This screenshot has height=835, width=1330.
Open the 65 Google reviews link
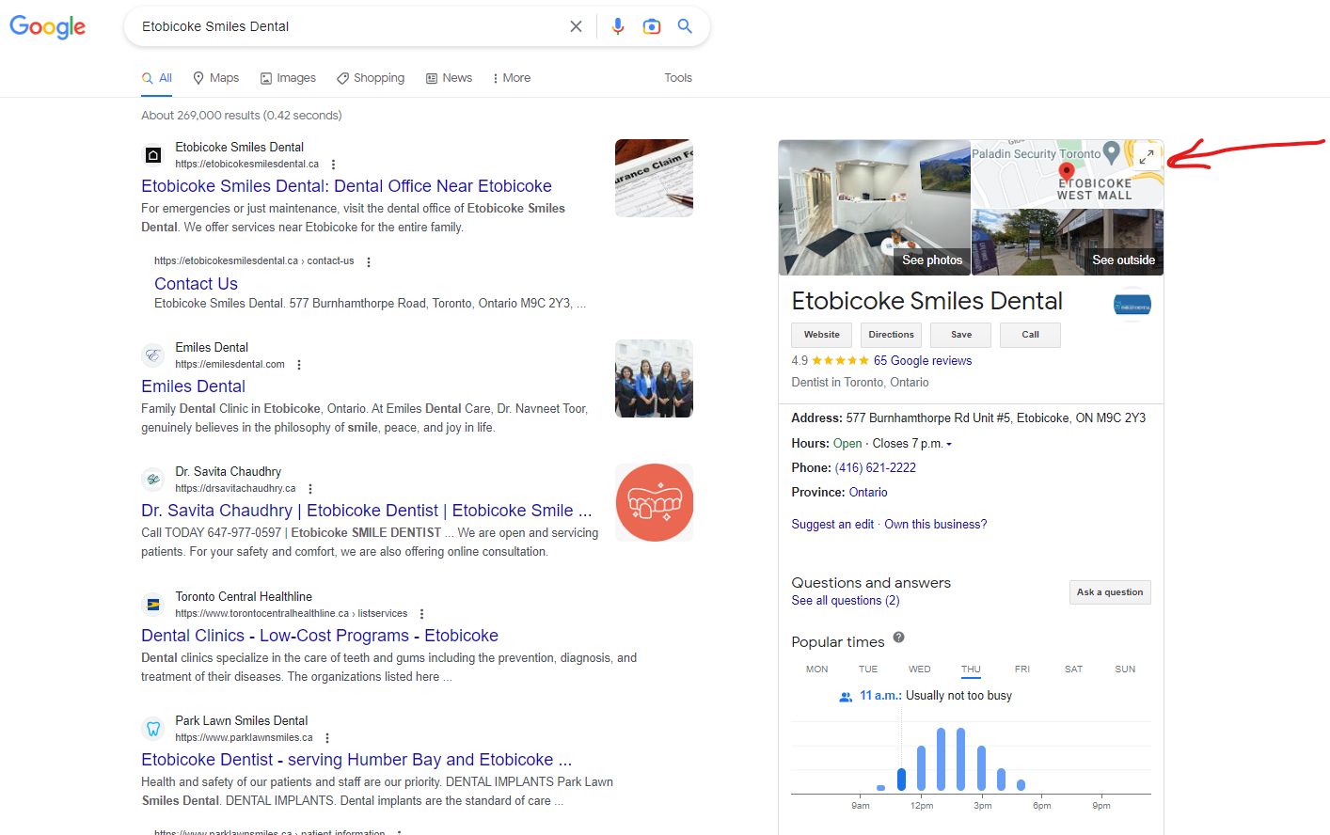pos(923,360)
